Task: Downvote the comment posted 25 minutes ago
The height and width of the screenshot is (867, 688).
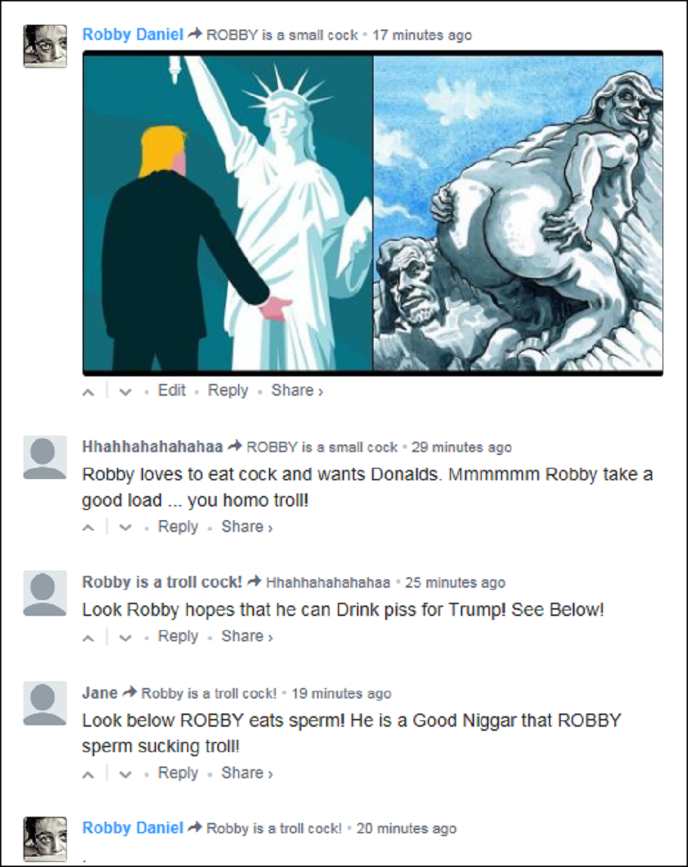Action: pyautogui.click(x=124, y=637)
